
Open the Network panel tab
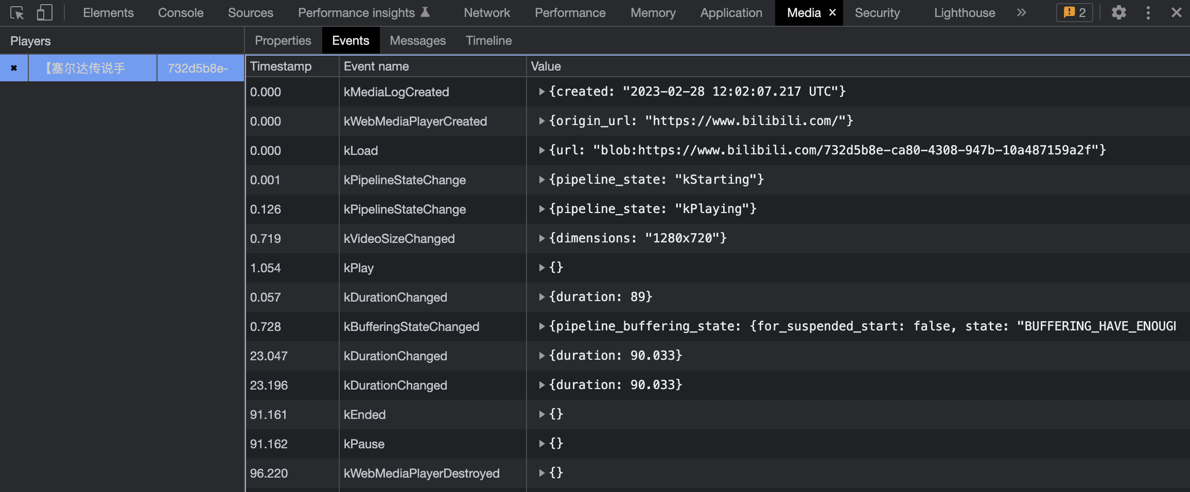tap(486, 13)
